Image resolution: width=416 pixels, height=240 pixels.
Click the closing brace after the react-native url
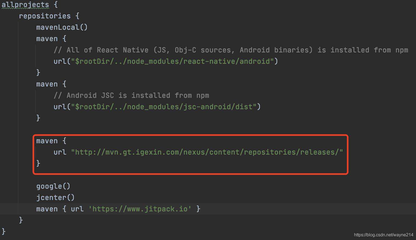(x=38, y=72)
